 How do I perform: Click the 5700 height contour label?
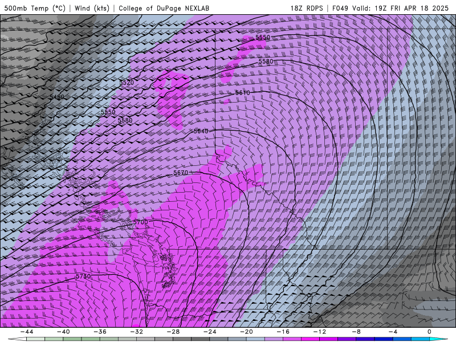point(140,222)
